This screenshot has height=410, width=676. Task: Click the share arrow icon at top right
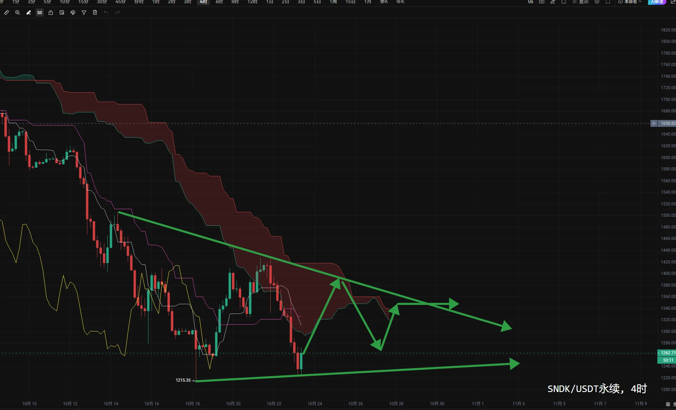point(673,2)
